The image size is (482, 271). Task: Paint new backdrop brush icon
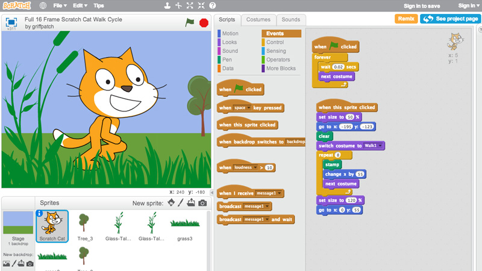click(14, 264)
